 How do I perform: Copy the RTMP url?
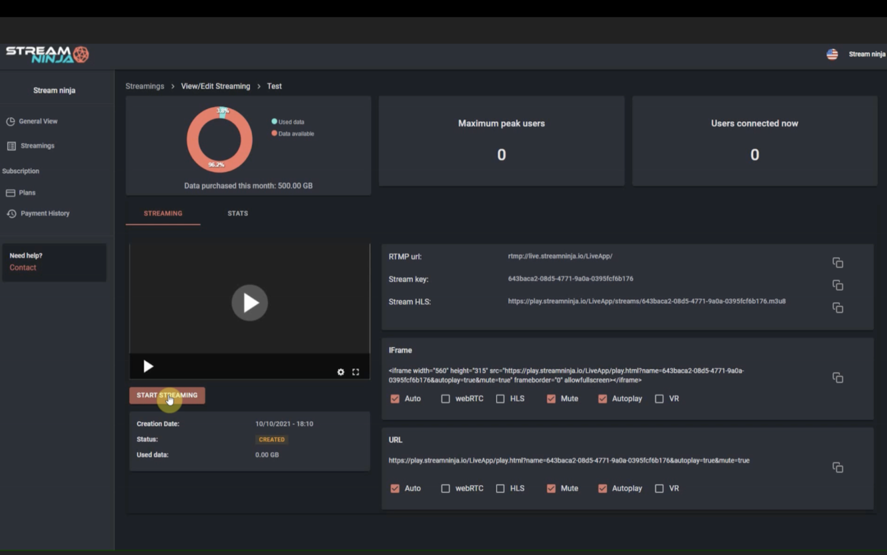click(838, 263)
